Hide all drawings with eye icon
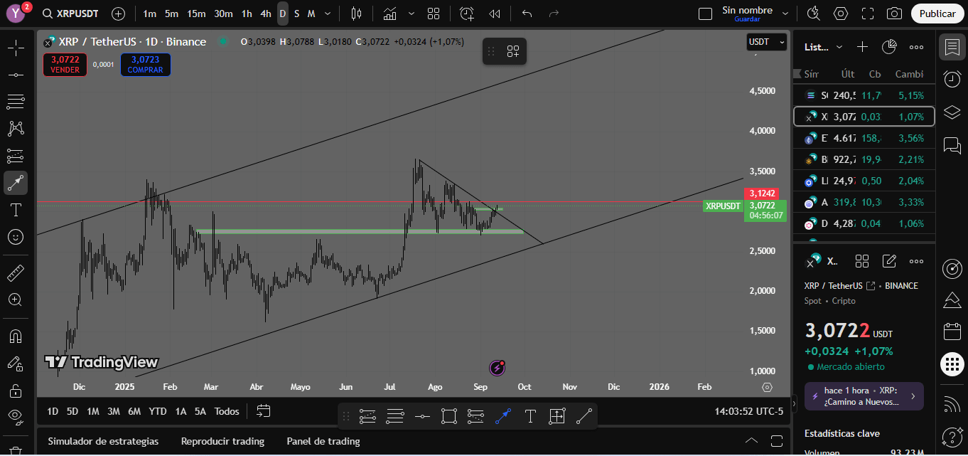 pyautogui.click(x=16, y=417)
